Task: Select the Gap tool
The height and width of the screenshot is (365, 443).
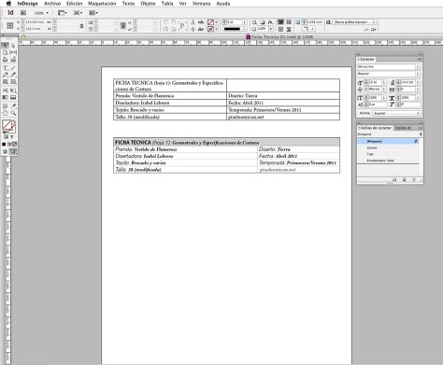Action: click(x=13, y=52)
